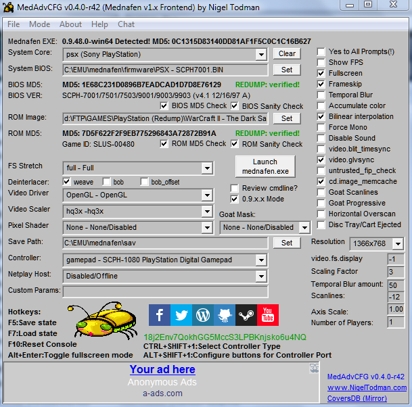Viewport: 412px width, 407px height.
Task: Launch mednafen.exe
Action: (x=265, y=166)
